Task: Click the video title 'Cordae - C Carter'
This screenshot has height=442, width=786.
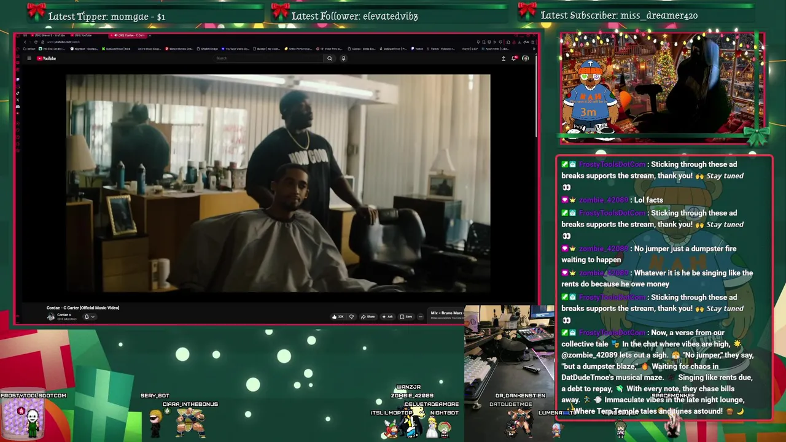Action: [83, 308]
